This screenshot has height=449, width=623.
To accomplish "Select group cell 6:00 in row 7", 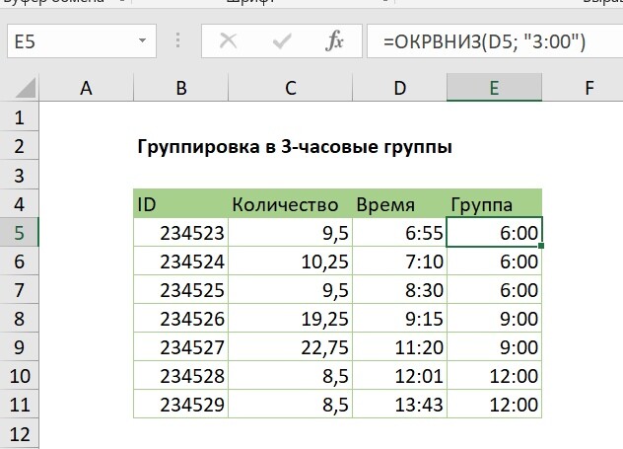I will coord(494,289).
